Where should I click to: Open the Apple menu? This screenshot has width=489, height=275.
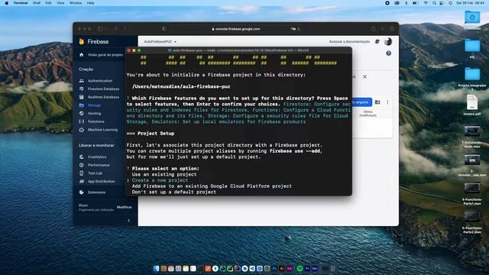click(7, 3)
